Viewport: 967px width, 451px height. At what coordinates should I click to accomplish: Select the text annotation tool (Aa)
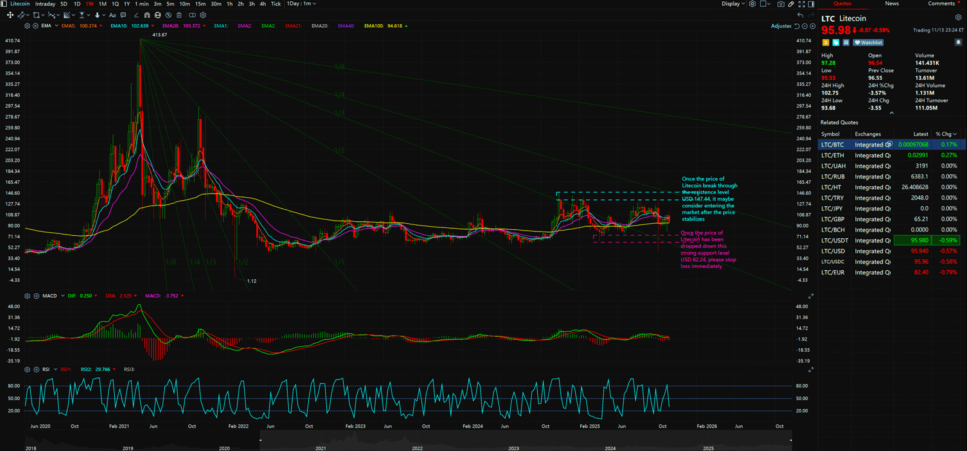112,15
